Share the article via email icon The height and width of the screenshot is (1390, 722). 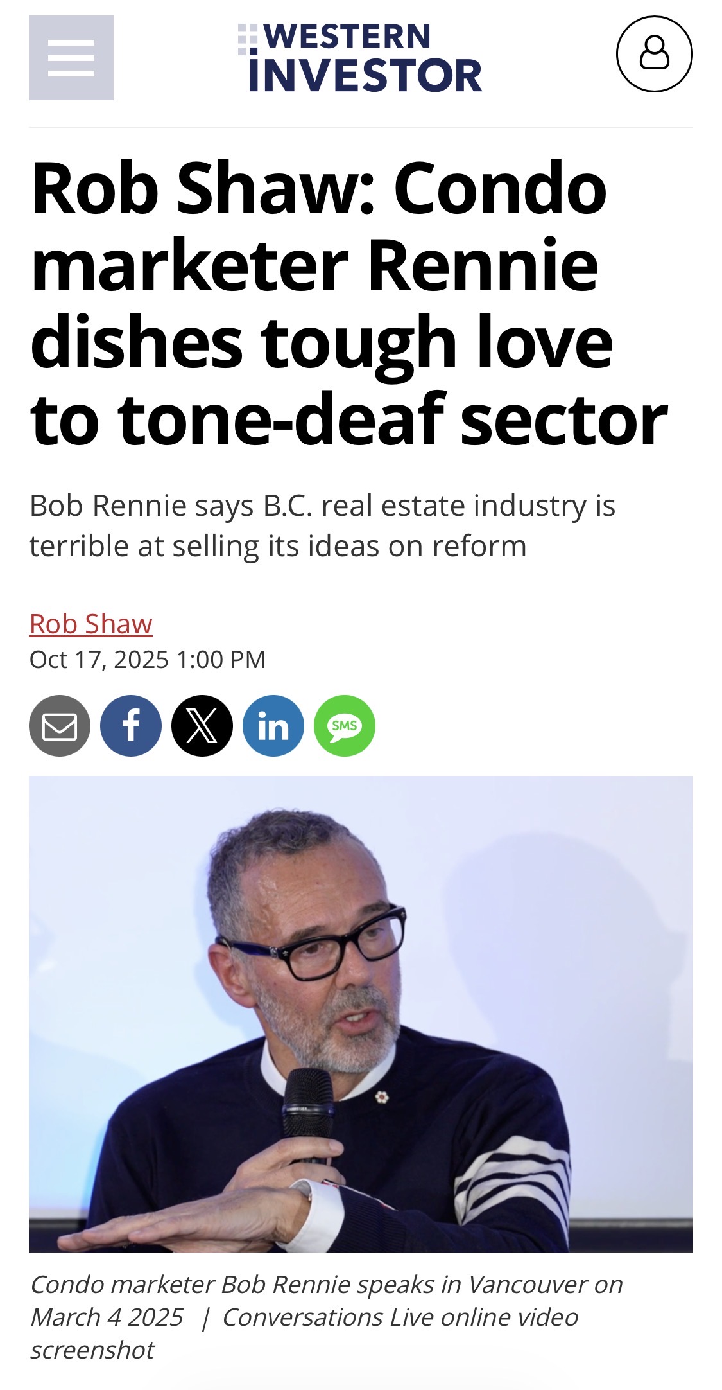point(60,726)
